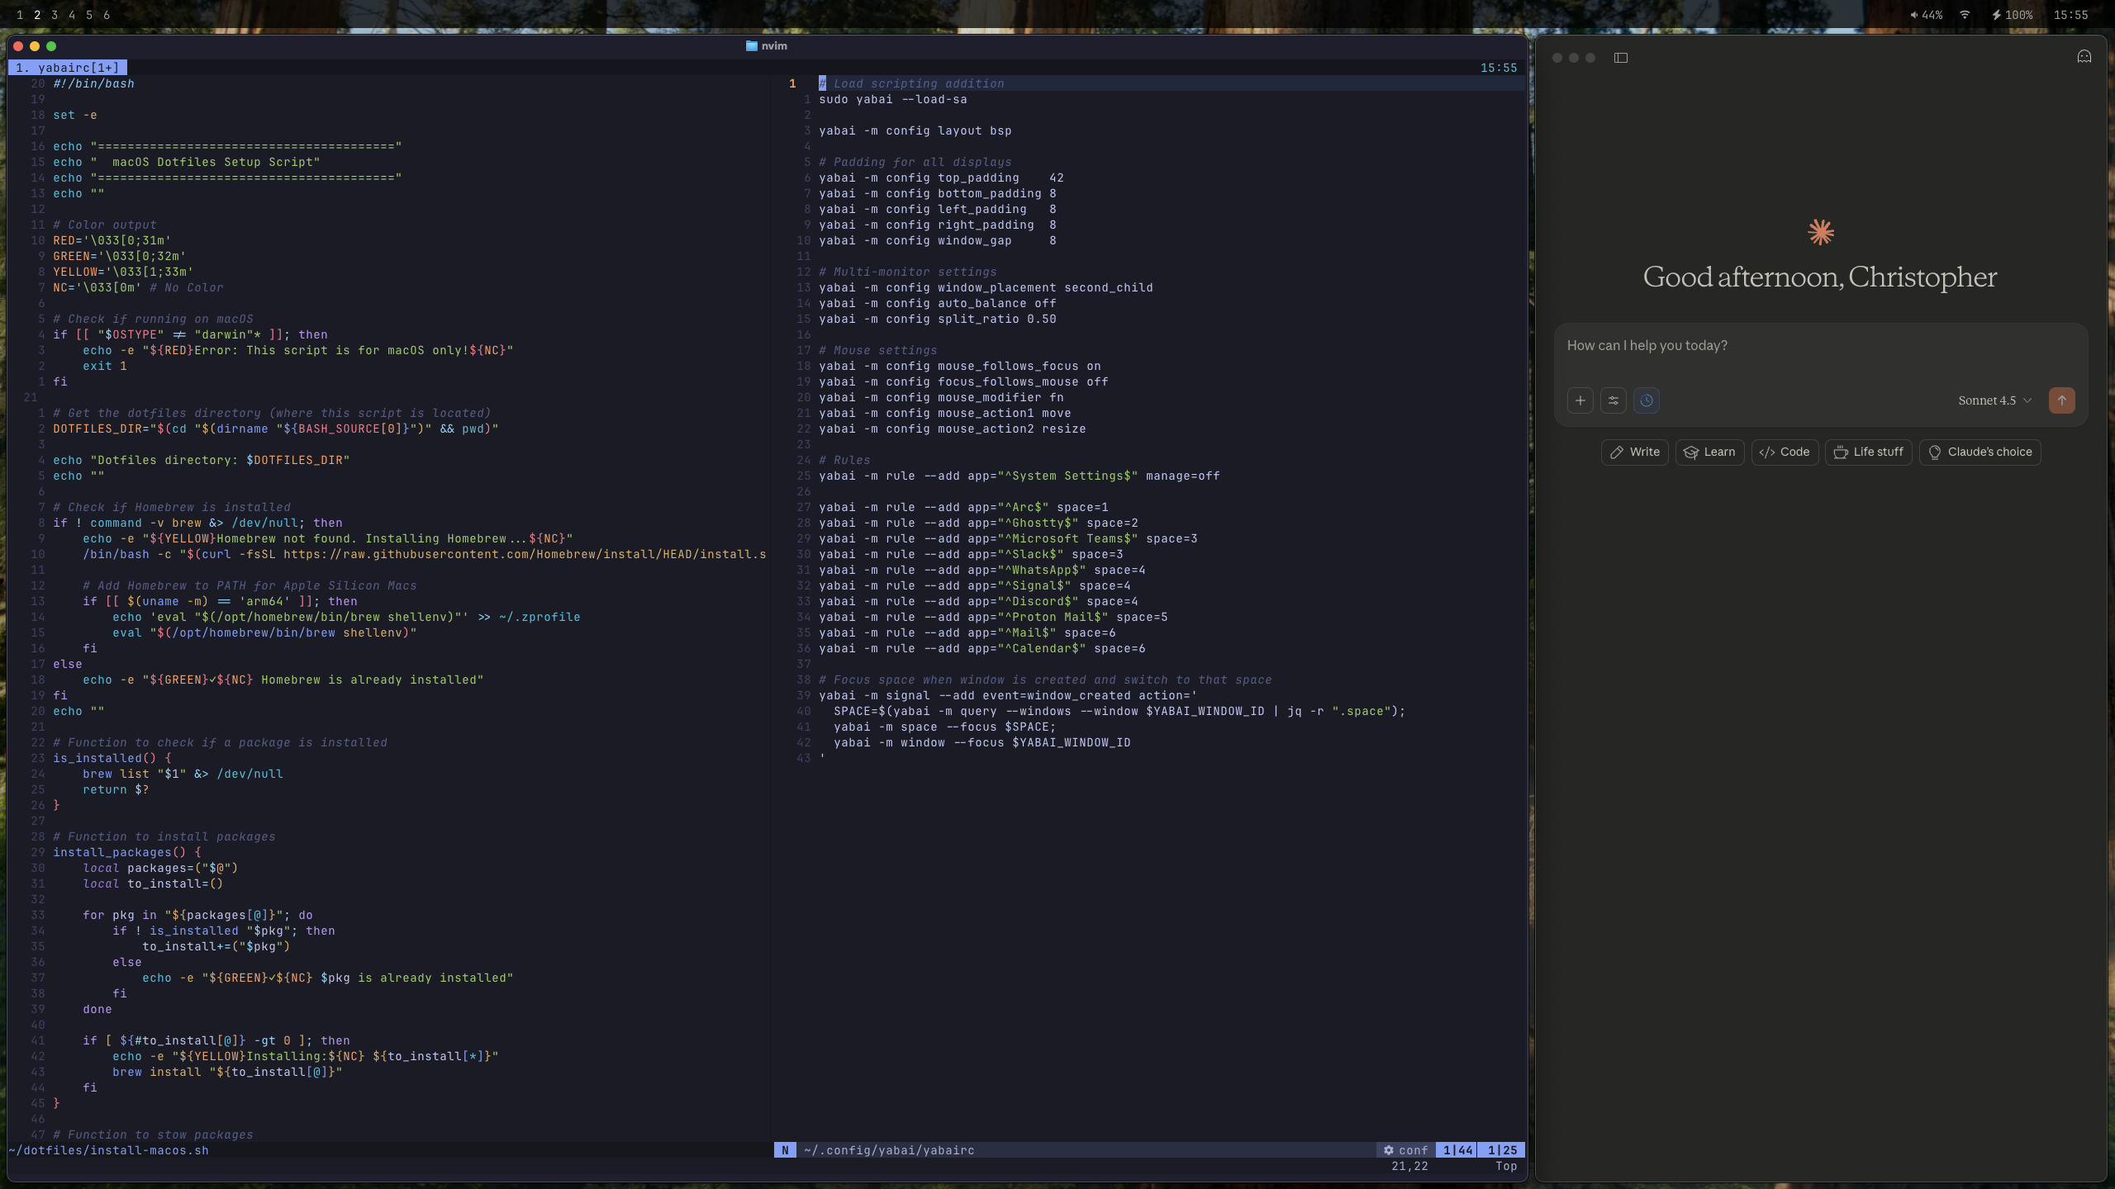Click the battery icon in the menu bar
The image size is (2115, 1189).
click(1995, 15)
